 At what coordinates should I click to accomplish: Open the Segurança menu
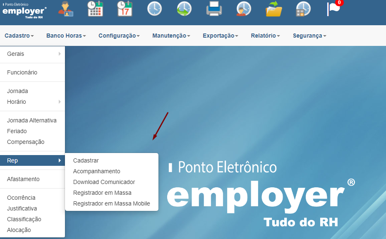pos(309,36)
